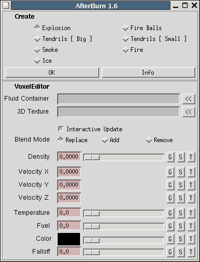Click the S button for Fuel
This screenshot has height=262, width=200.
181,226
